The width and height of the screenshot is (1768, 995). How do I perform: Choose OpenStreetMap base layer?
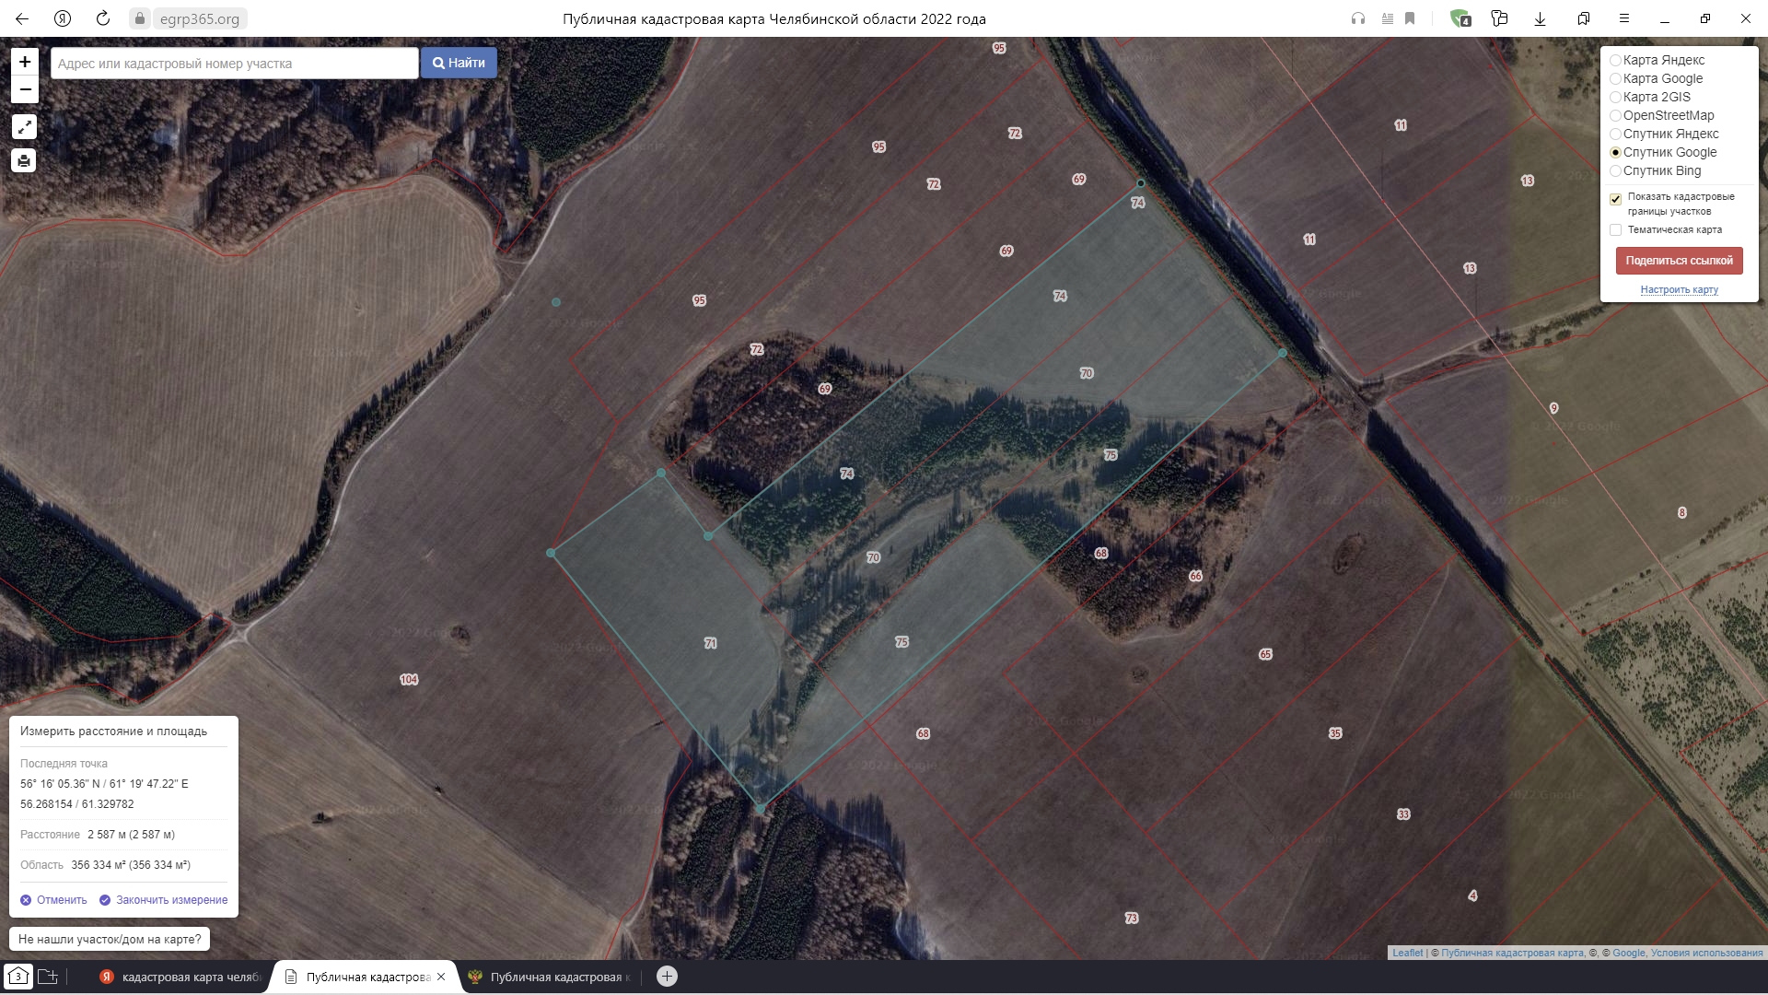point(1615,116)
